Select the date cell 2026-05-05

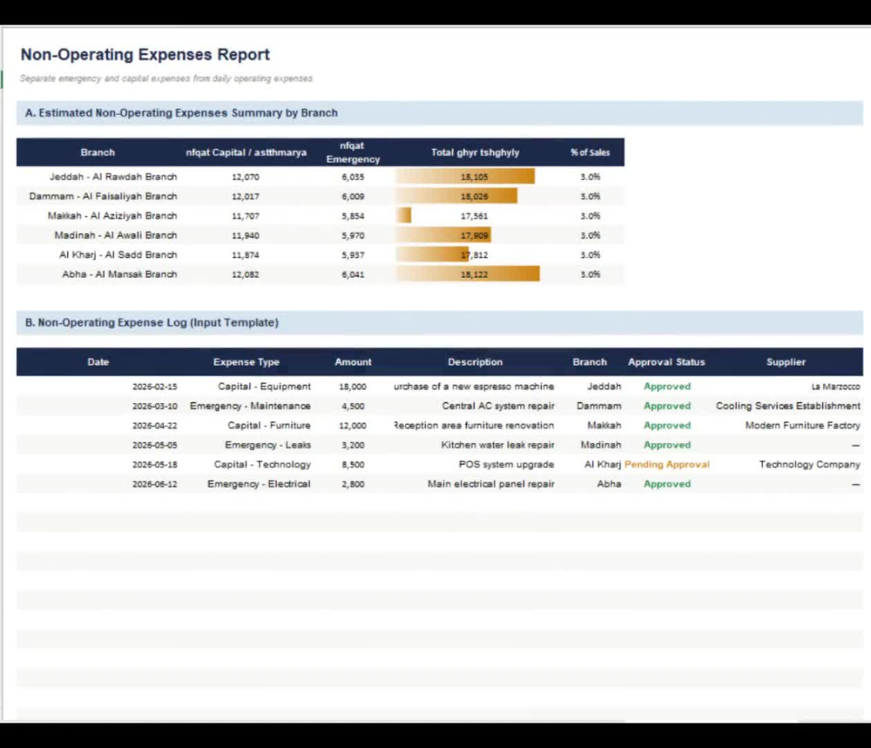click(154, 445)
